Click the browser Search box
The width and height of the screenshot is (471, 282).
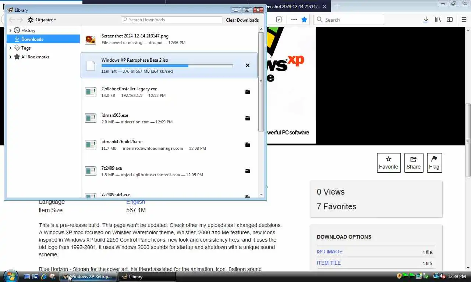(349, 20)
